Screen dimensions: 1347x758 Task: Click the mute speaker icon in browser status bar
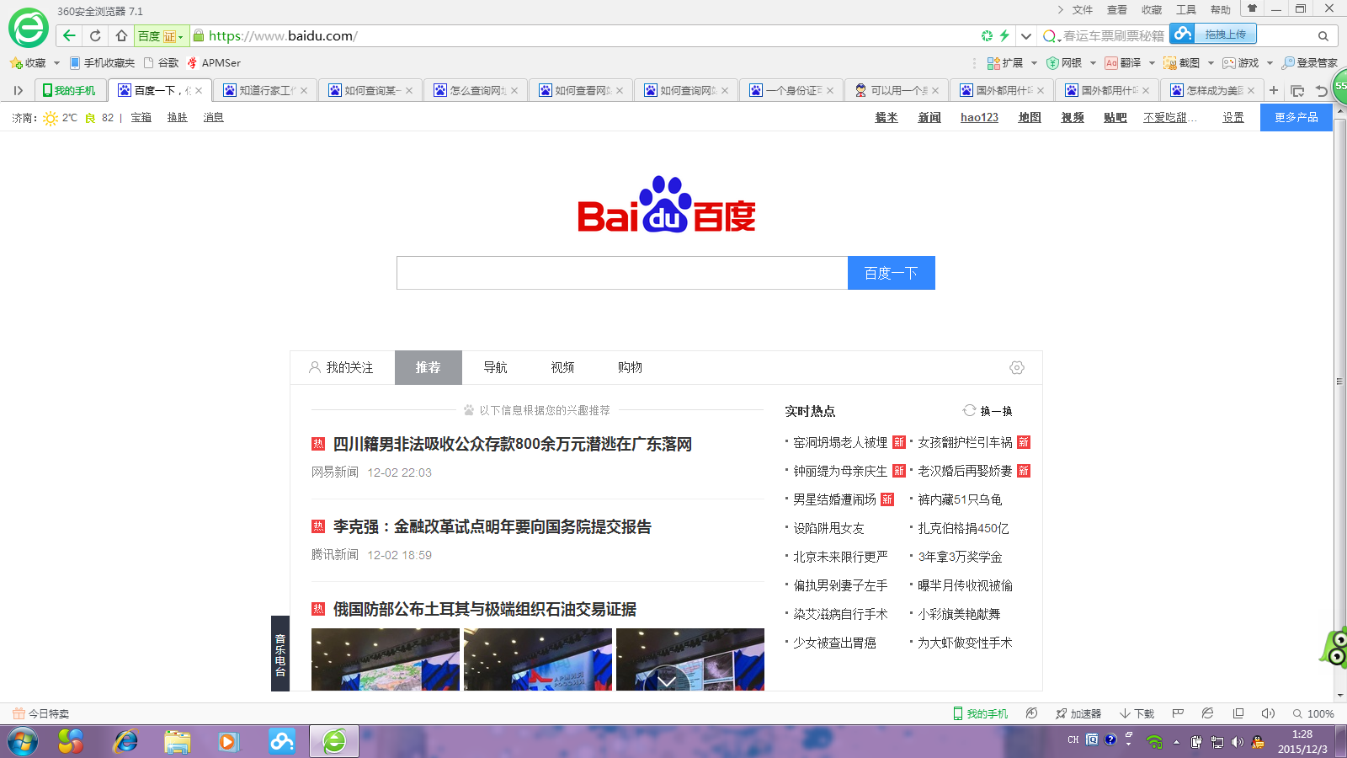pos(1268,713)
